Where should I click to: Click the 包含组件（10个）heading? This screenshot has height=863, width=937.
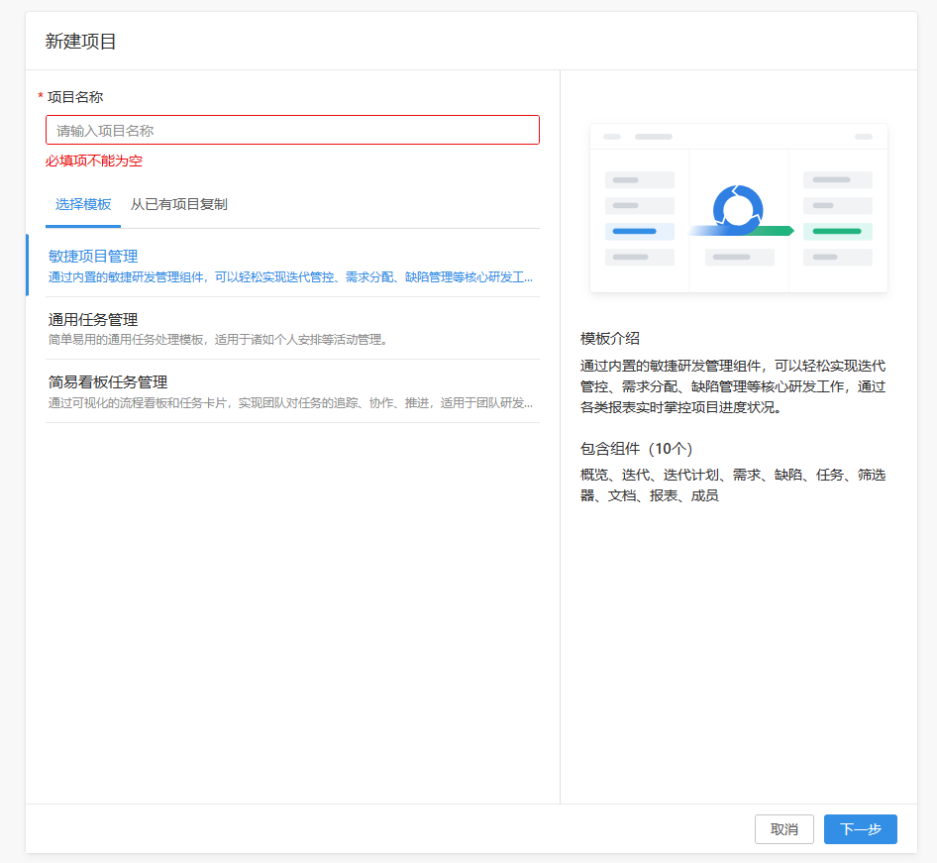click(x=637, y=448)
